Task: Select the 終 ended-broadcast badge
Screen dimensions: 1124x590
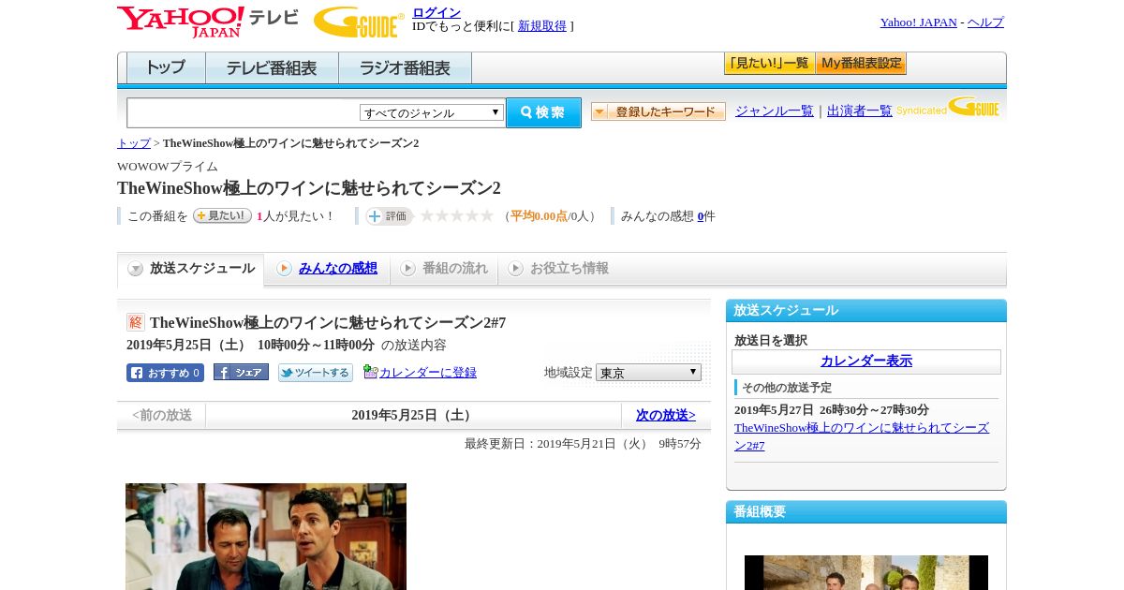Action: pyautogui.click(x=136, y=322)
